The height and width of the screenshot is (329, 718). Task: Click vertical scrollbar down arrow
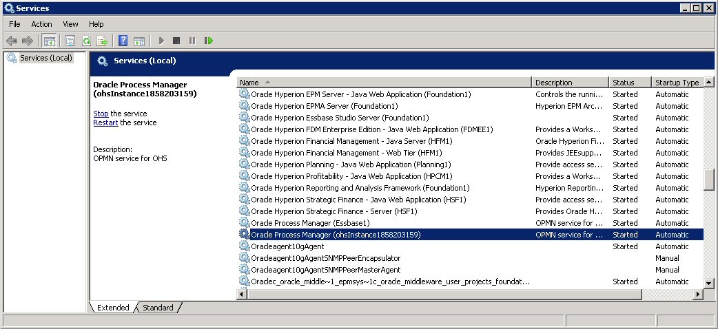tap(709, 284)
